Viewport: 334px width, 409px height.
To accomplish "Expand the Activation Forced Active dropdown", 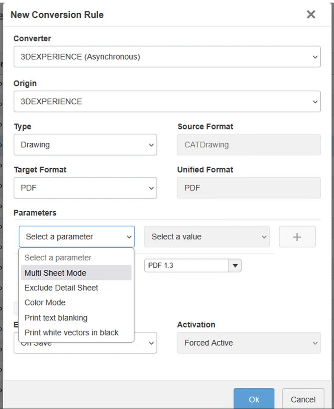I will pos(248,343).
